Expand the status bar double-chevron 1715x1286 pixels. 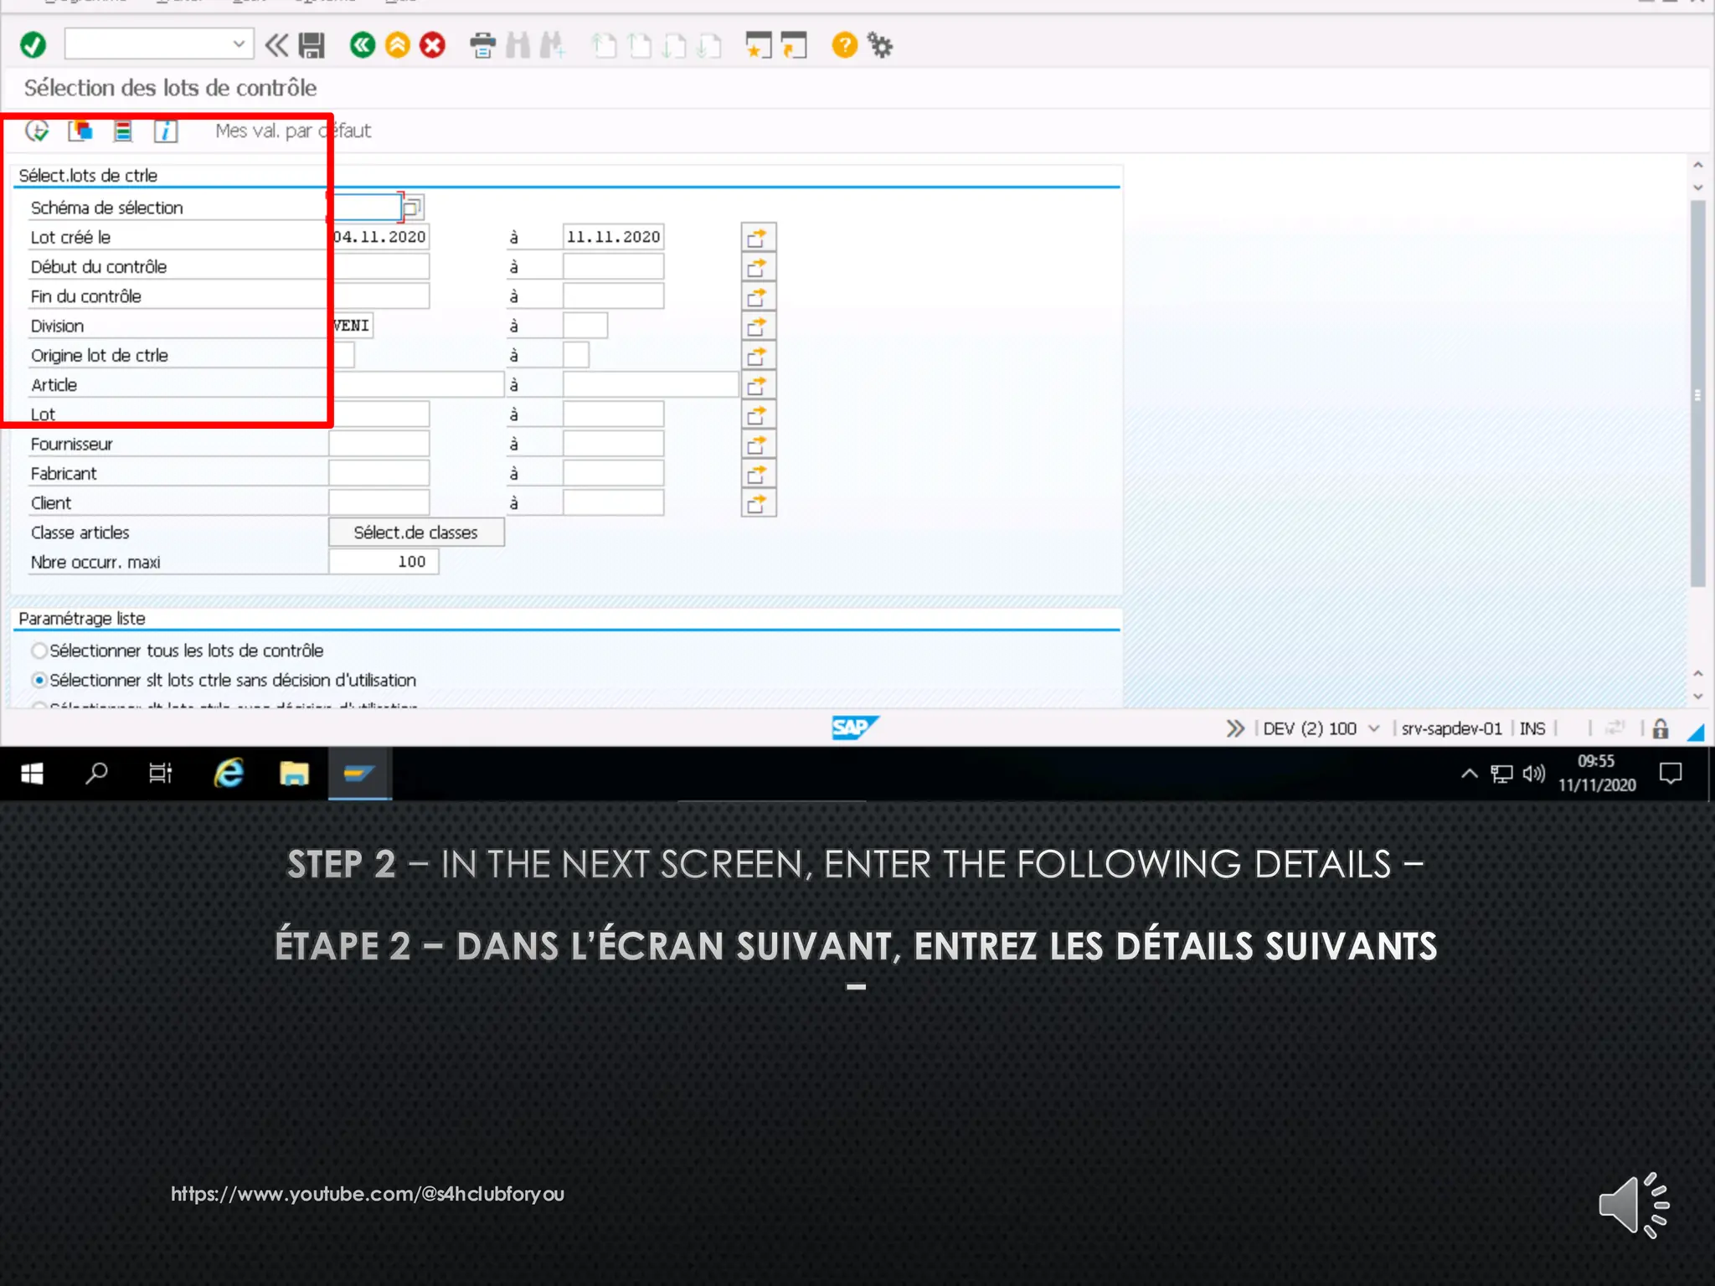1235,728
